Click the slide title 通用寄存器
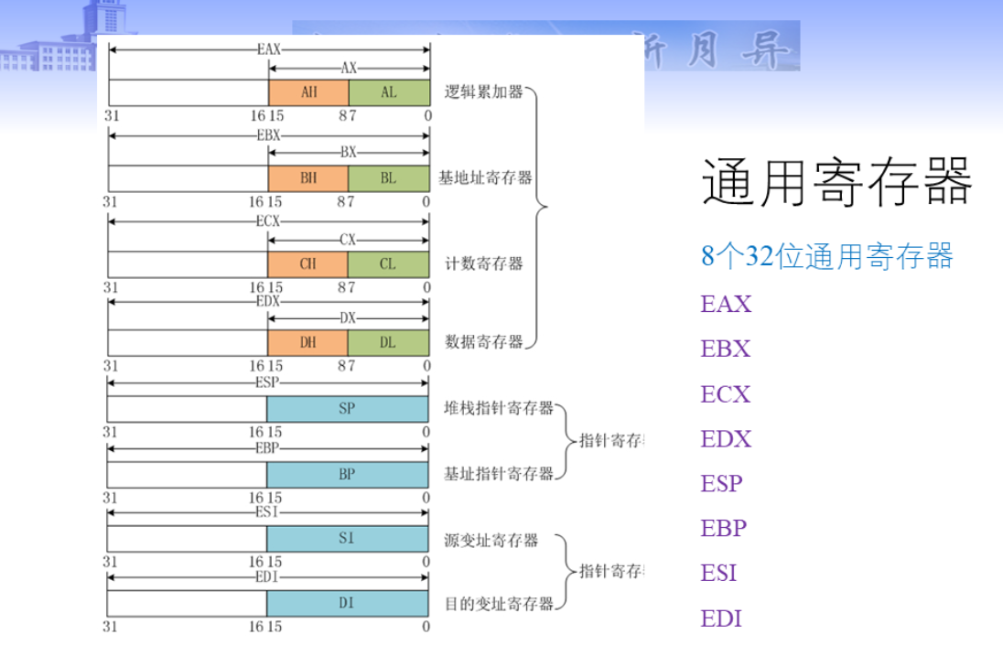The image size is (1003, 645). (x=836, y=181)
